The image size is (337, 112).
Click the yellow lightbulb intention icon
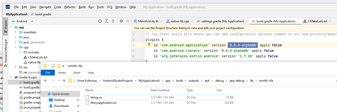tap(149, 45)
